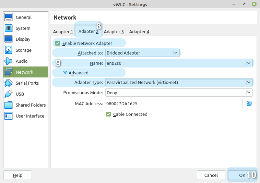
Task: Open the Attached to dropdown
Action: click(x=176, y=53)
